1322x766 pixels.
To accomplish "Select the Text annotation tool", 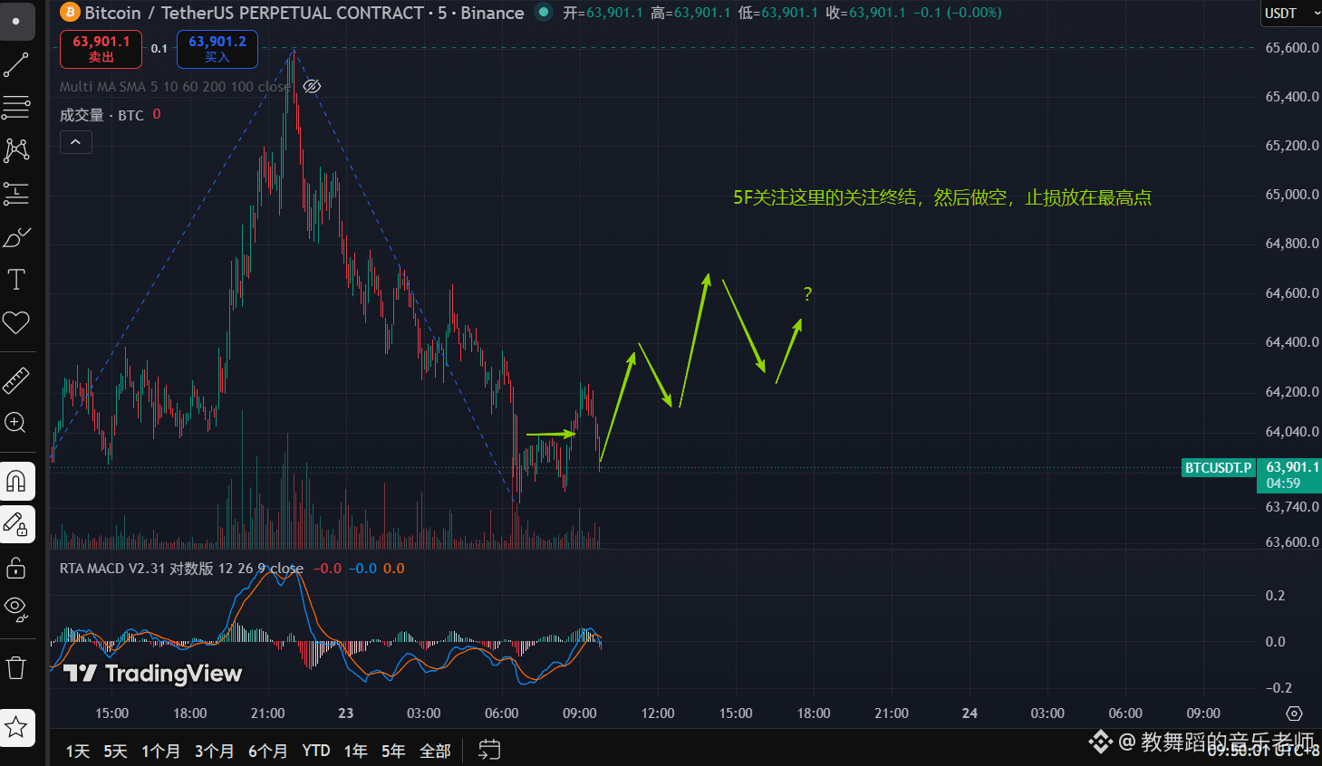I will pyautogui.click(x=16, y=280).
